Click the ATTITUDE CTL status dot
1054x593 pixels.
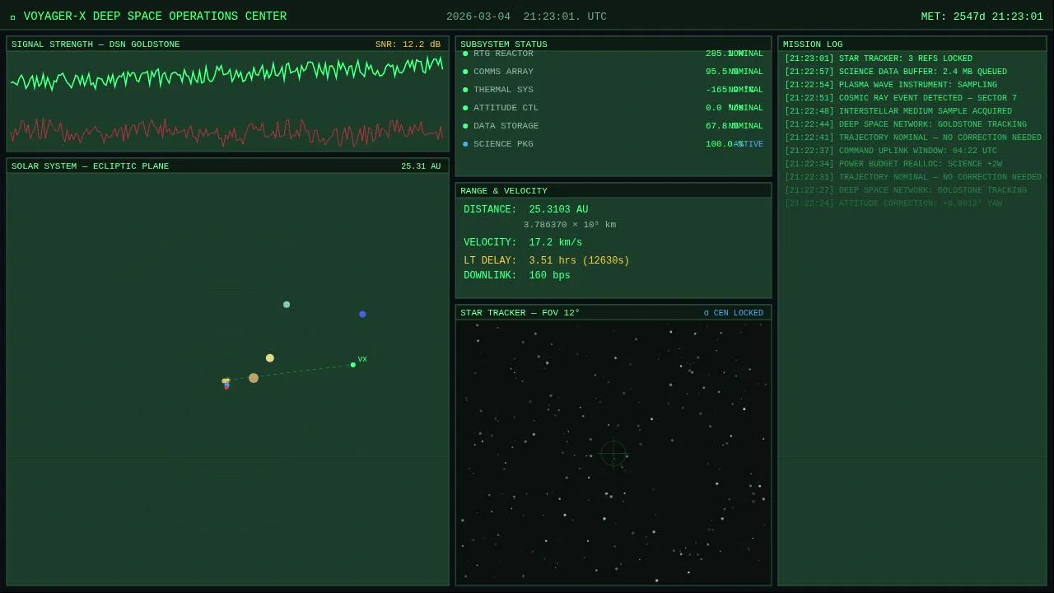pyautogui.click(x=465, y=108)
